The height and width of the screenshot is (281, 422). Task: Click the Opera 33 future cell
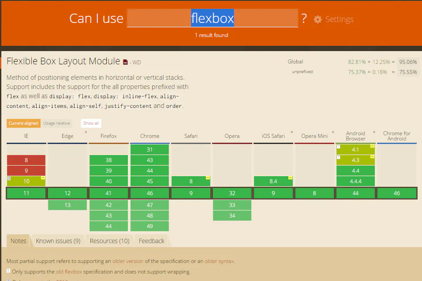coord(232,205)
